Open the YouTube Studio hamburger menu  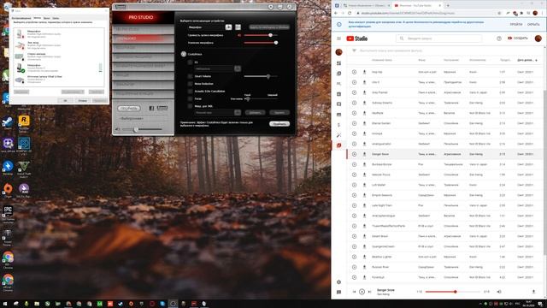[338, 38]
